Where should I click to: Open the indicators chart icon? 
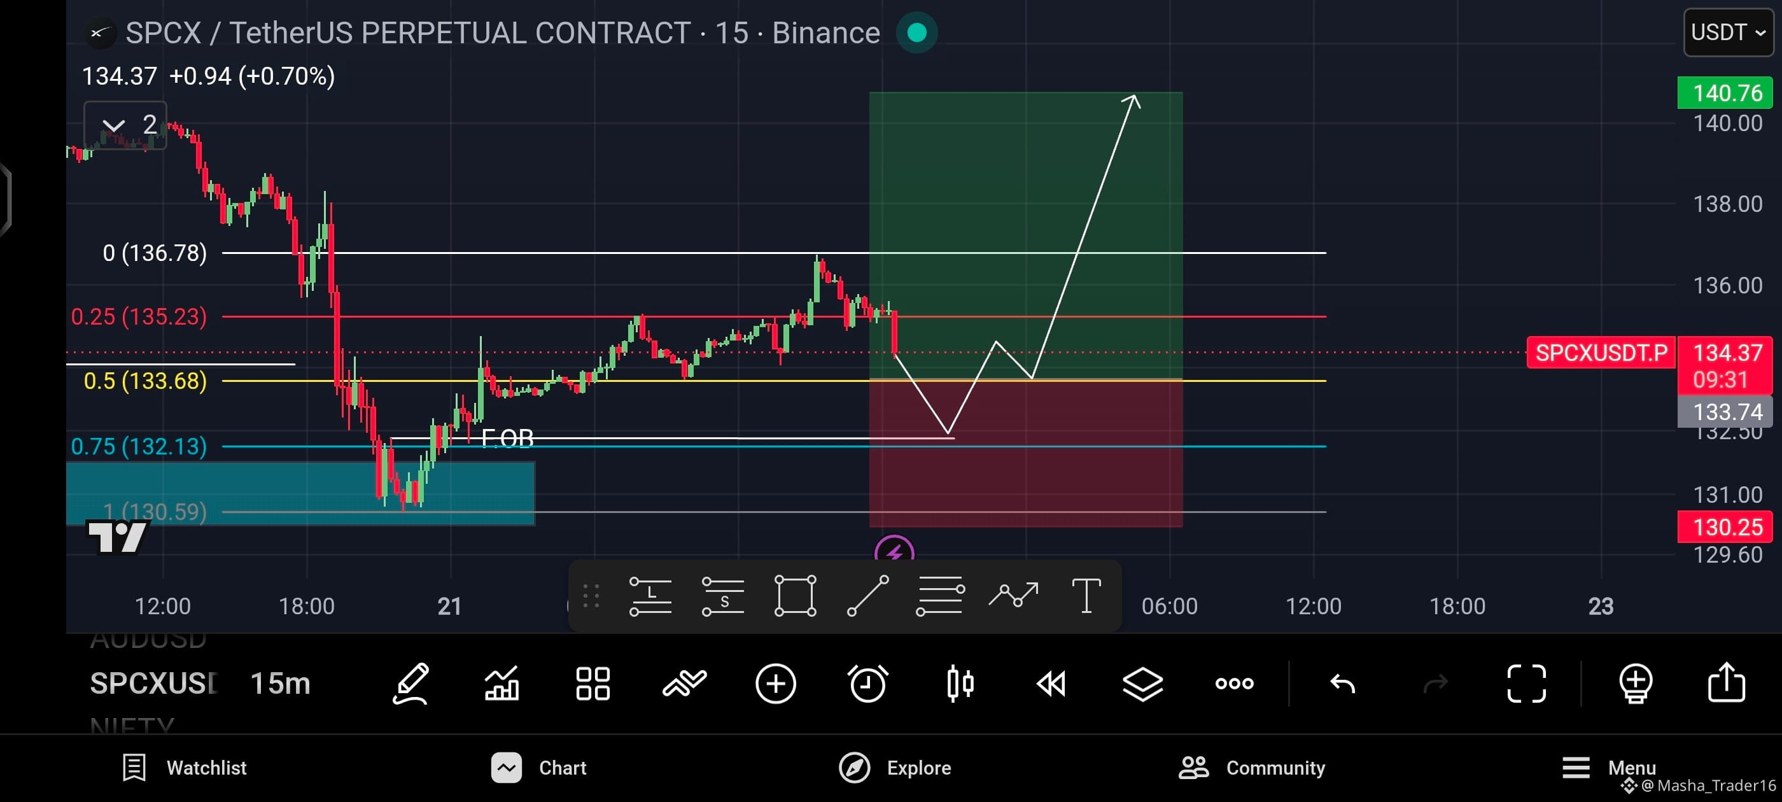[x=502, y=684]
